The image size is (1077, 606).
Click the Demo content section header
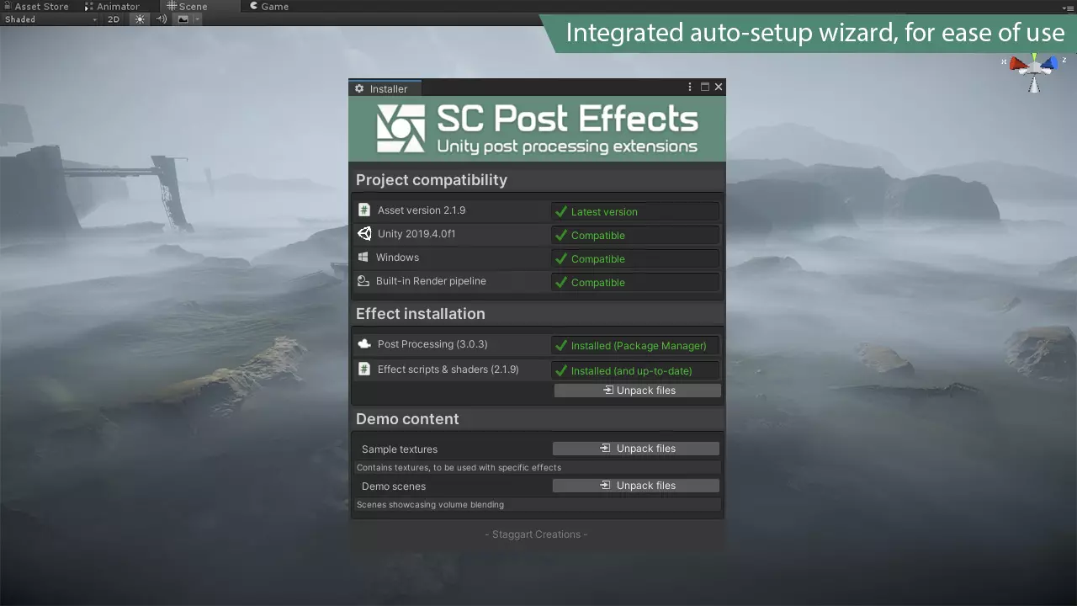[407, 419]
